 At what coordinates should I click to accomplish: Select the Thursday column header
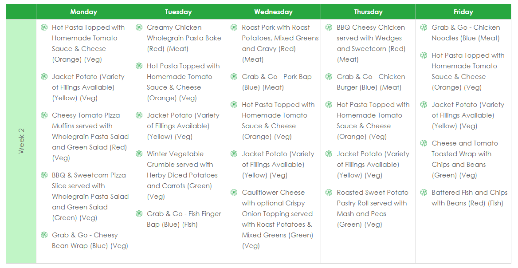point(369,12)
